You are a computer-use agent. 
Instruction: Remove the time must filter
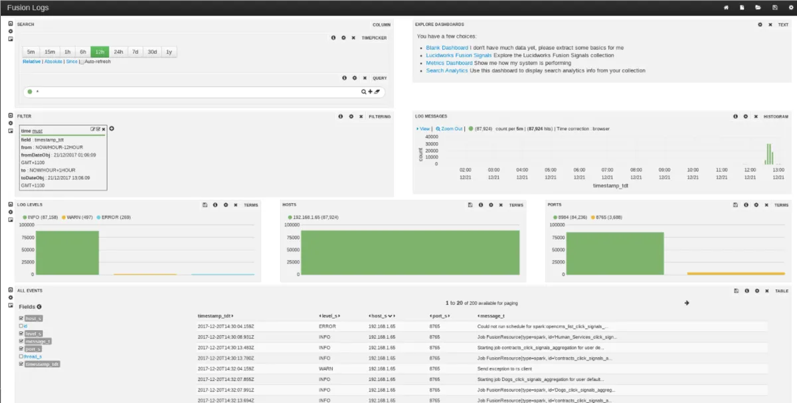pos(104,129)
